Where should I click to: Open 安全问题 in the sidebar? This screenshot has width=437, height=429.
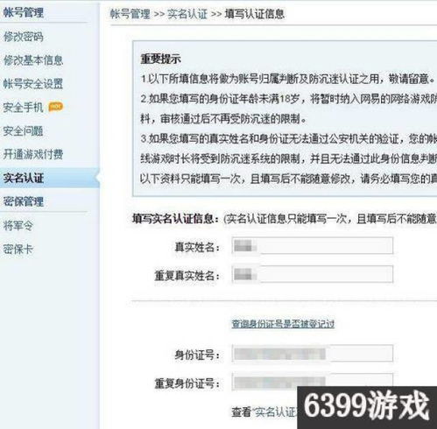point(24,131)
